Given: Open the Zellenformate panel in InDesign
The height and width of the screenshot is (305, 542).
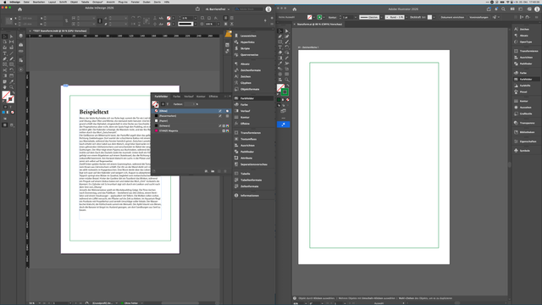Looking at the screenshot, I should coord(249,186).
